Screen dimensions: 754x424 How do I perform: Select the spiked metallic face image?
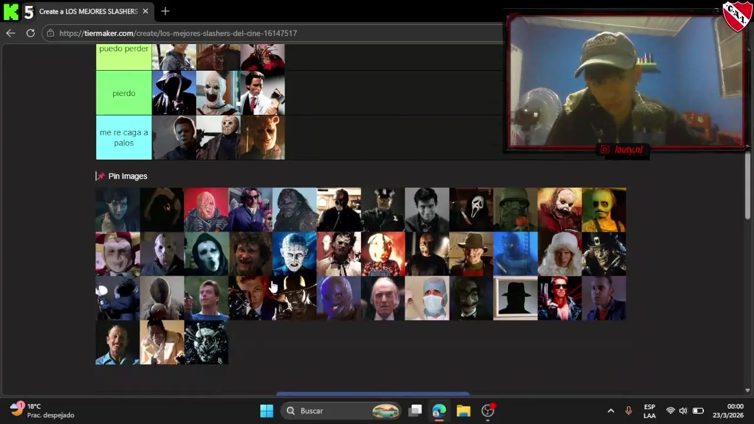(x=206, y=342)
